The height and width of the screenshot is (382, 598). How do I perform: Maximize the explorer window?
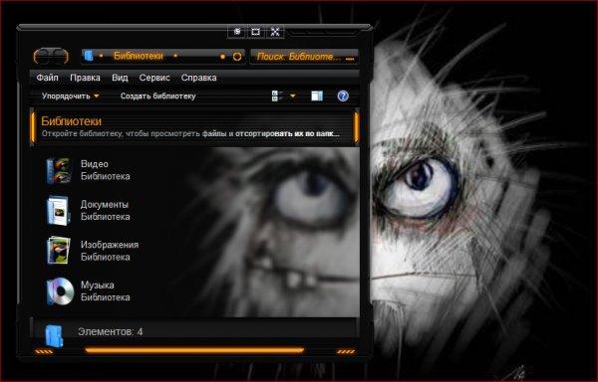click(x=255, y=32)
